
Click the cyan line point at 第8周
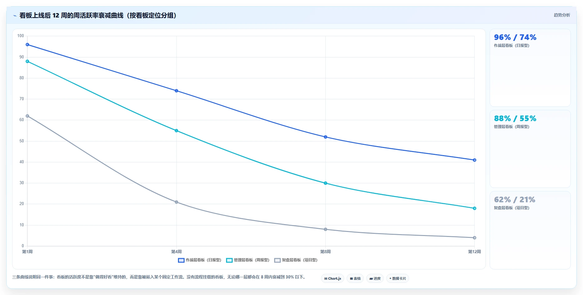[x=325, y=183]
